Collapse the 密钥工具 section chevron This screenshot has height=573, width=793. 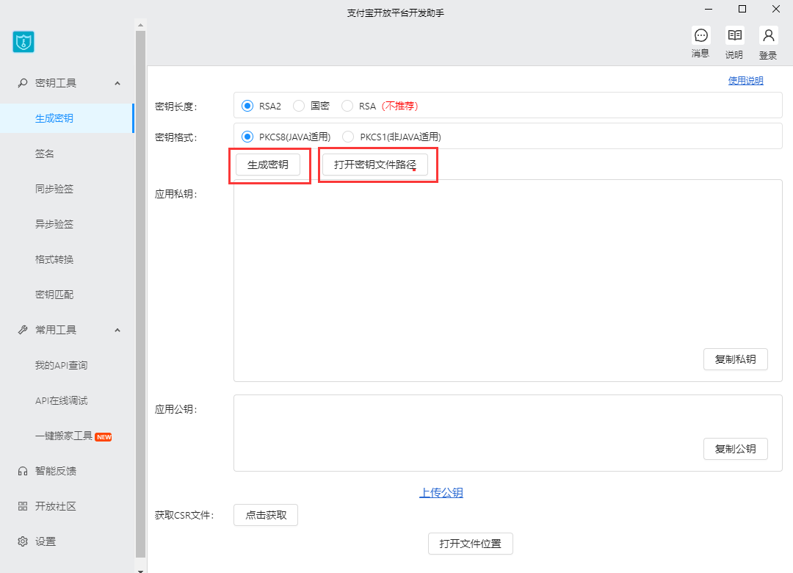[117, 83]
